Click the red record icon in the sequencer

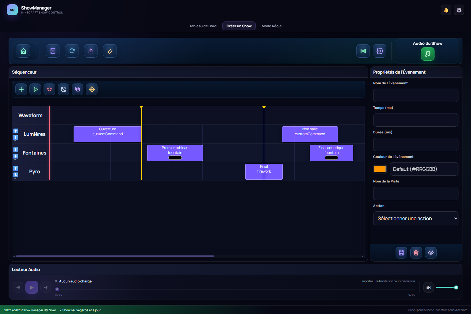pos(49,89)
